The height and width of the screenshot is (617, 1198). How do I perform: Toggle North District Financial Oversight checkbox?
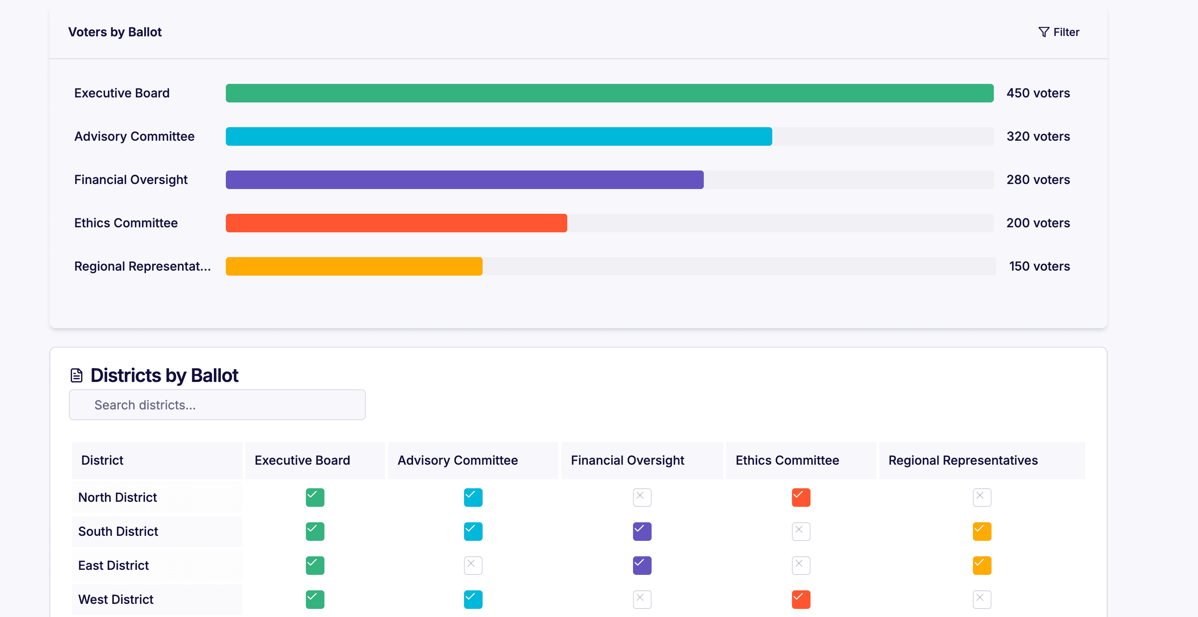[x=642, y=498]
